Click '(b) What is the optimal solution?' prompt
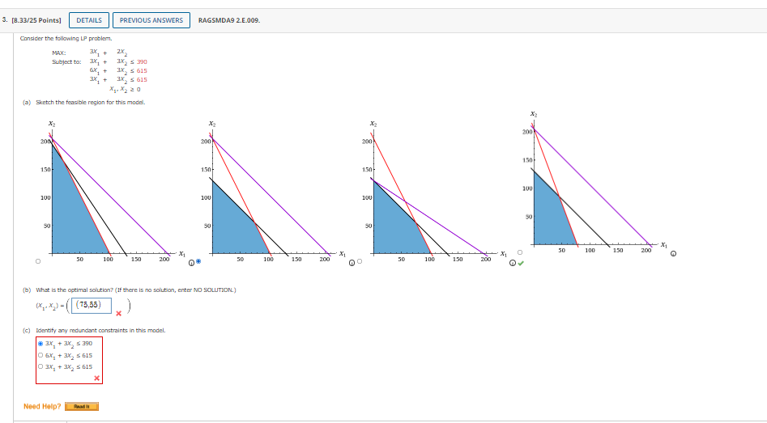This screenshot has width=767, height=423. click(x=129, y=290)
